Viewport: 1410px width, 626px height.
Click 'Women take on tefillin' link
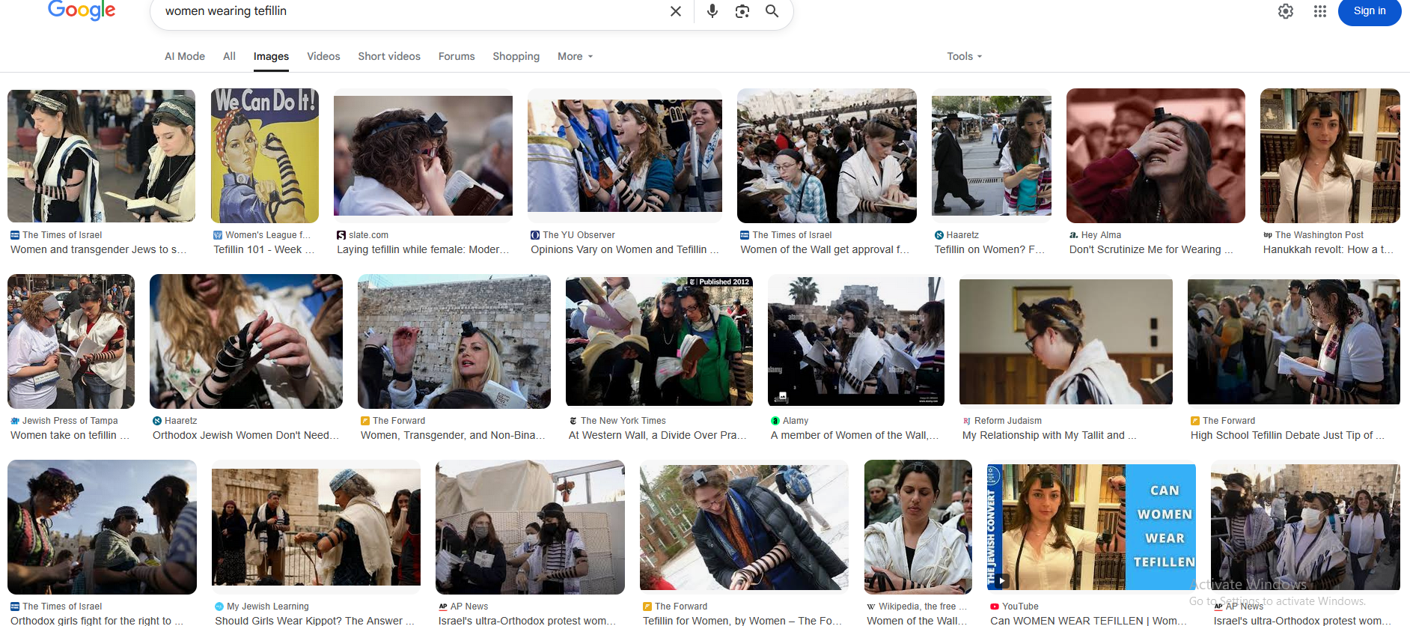coord(70,435)
